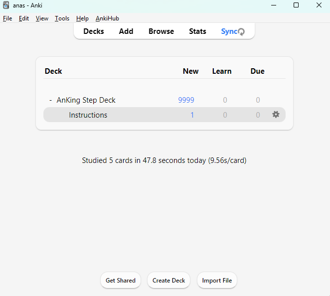Open the Instructions deck gear options
This screenshot has height=296, width=330.
[x=276, y=115]
